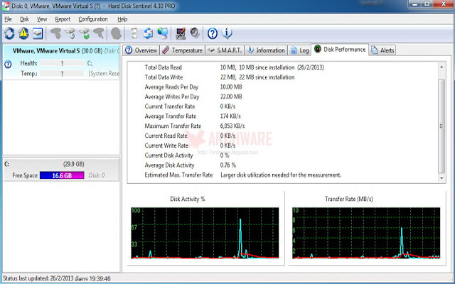This screenshot has height=284, width=455.
Task: Click the blue info bubble toolbar icon
Action: point(227,33)
